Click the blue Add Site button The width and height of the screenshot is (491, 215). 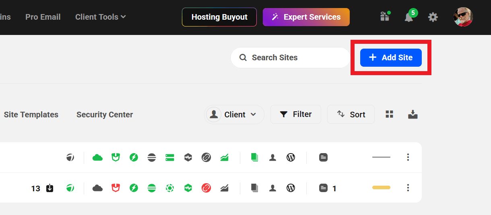click(x=390, y=57)
